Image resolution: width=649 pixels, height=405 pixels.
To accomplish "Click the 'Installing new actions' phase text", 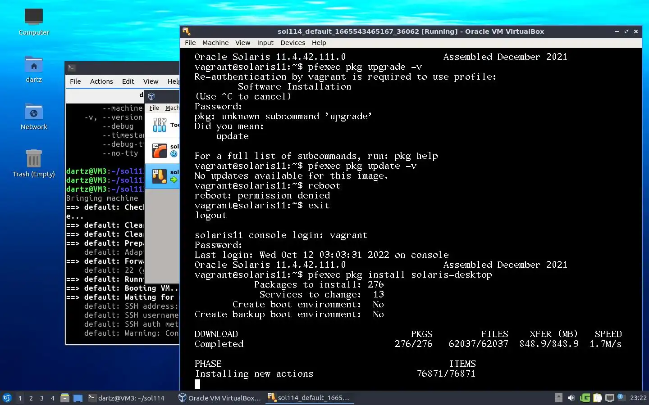I will [x=254, y=373].
